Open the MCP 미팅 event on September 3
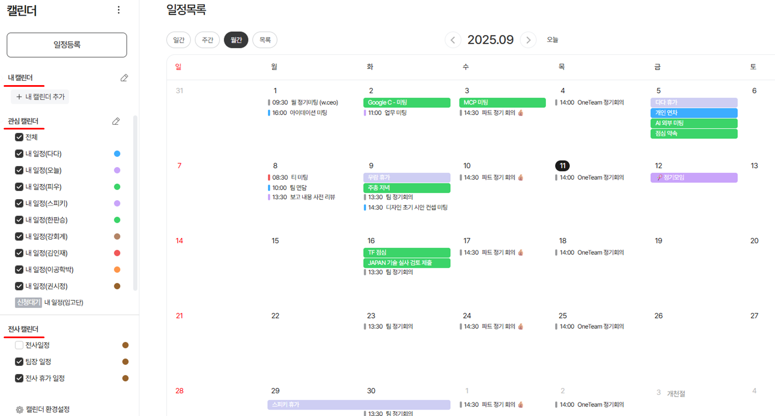Viewport: 775px width, 416px height. point(502,102)
